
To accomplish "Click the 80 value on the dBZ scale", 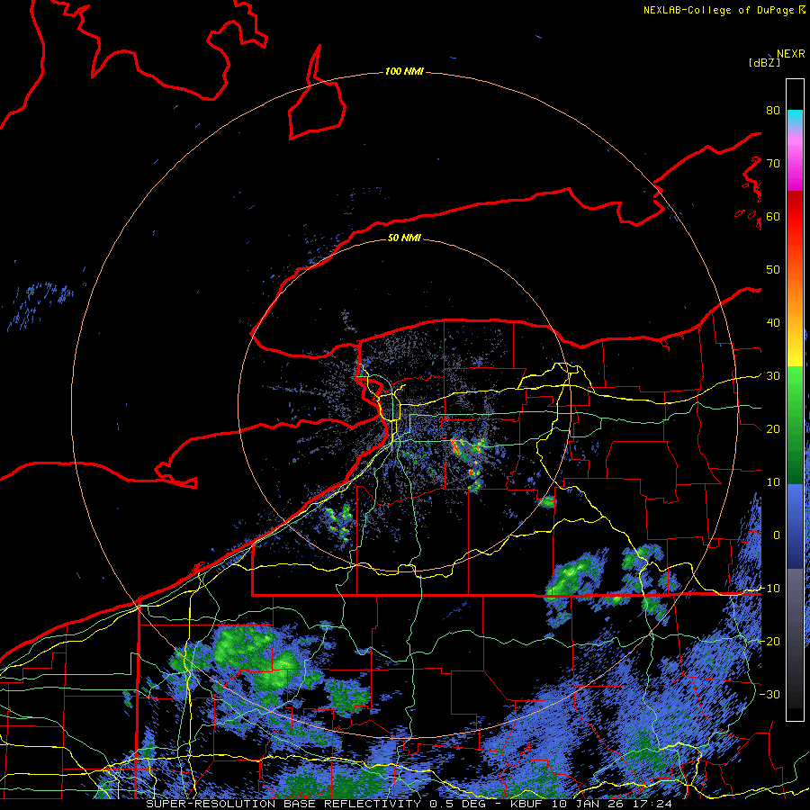I will click(773, 111).
